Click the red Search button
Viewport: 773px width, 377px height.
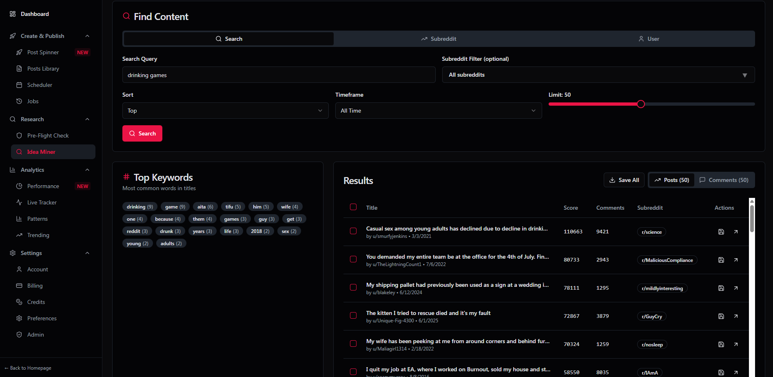[x=142, y=133]
